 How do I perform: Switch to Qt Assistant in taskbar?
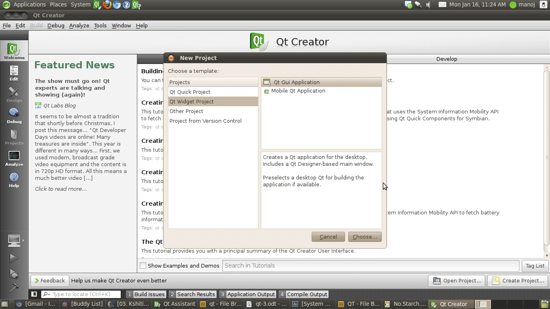click(175, 304)
